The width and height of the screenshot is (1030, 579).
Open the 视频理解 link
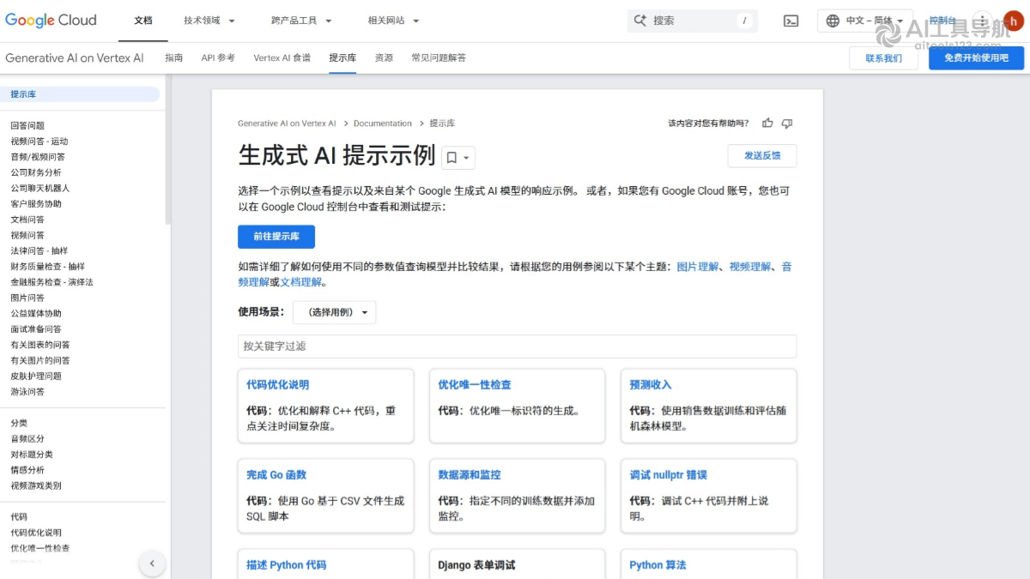[x=750, y=267]
